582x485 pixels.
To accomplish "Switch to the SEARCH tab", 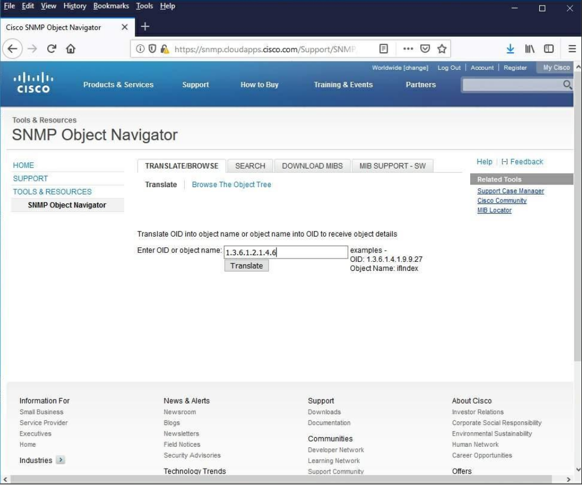I will pos(250,166).
